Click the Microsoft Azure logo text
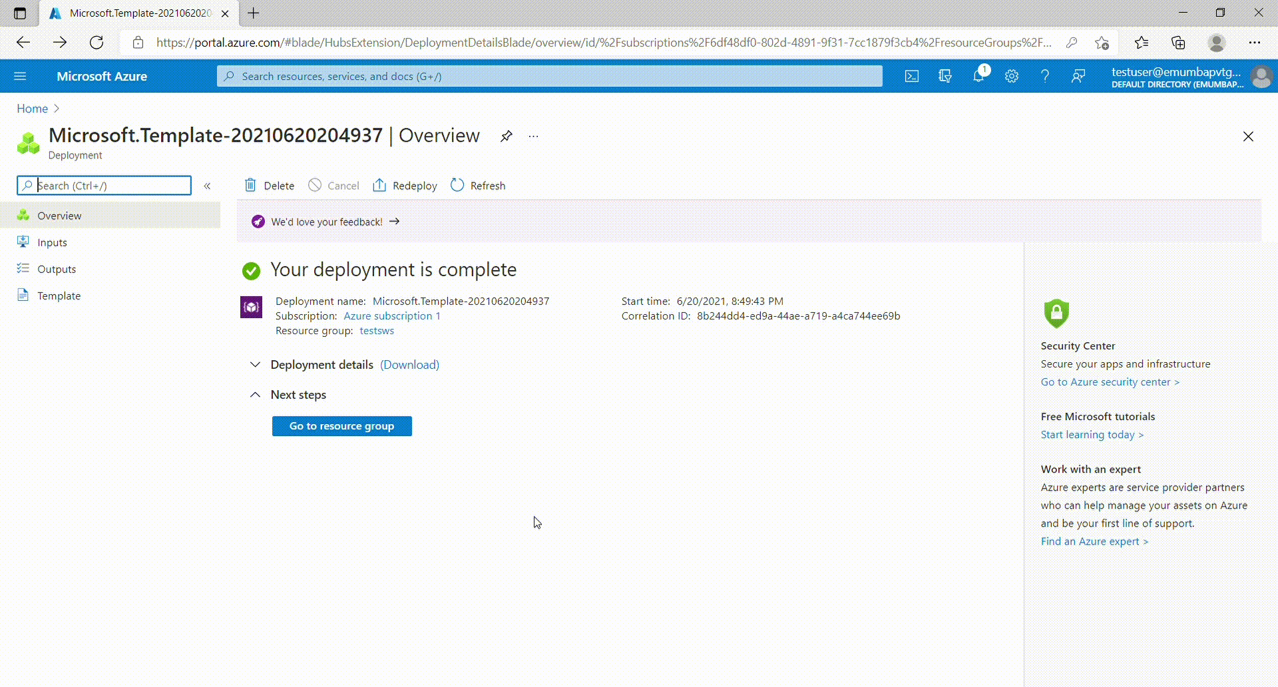 tap(102, 77)
